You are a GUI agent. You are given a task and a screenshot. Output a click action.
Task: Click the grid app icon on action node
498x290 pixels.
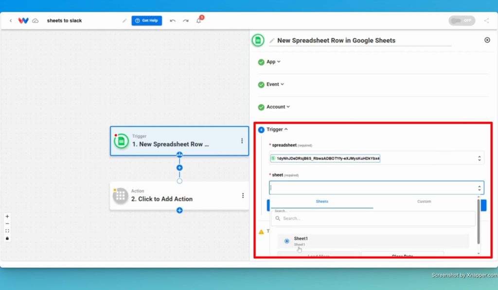(121, 196)
